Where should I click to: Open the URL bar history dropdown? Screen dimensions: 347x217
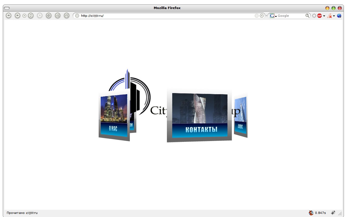click(x=262, y=16)
